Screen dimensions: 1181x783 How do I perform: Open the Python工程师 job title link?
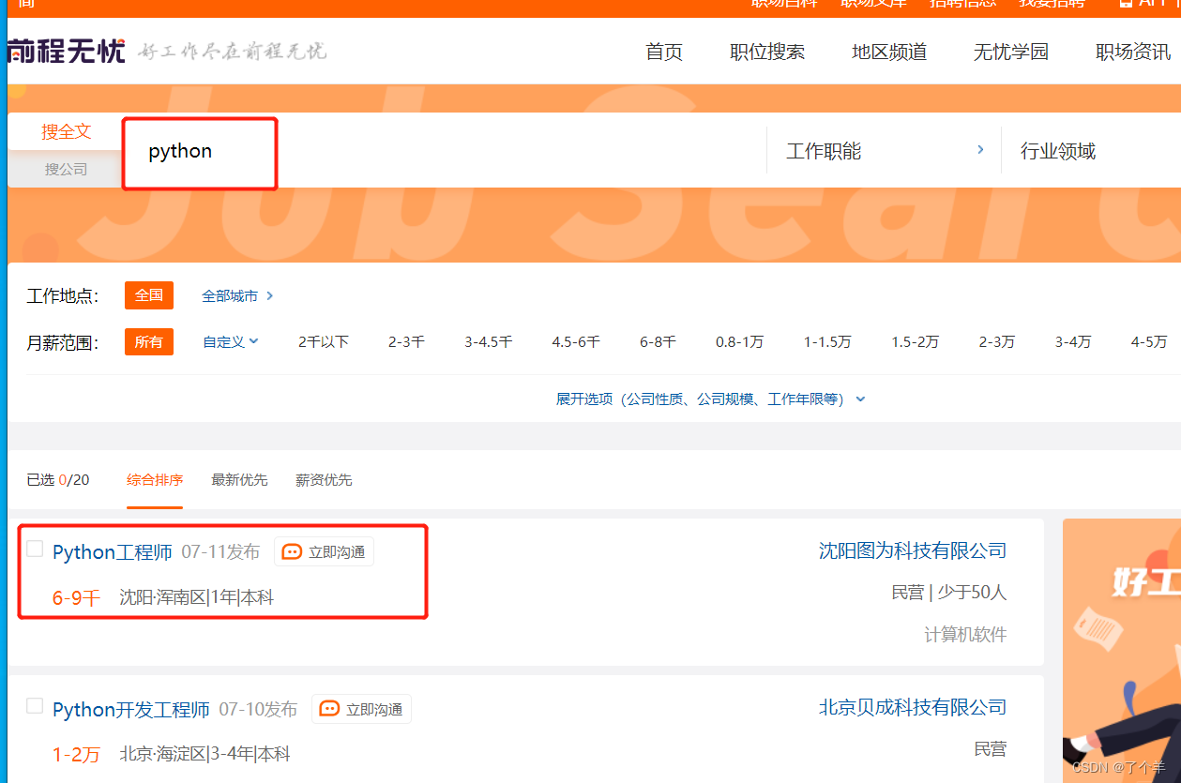coord(113,552)
